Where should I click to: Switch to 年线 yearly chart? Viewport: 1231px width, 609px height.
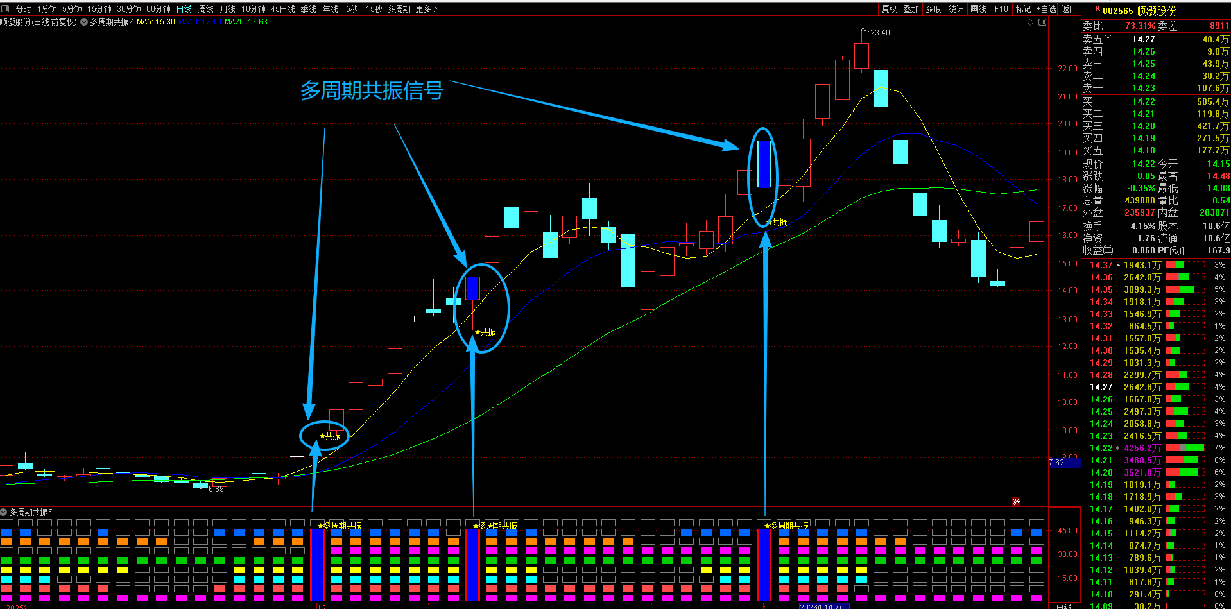pyautogui.click(x=331, y=9)
